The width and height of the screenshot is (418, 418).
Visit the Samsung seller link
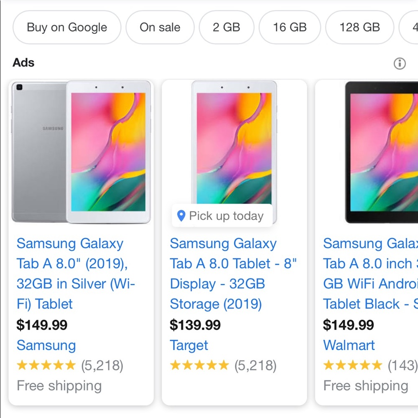[x=46, y=345]
